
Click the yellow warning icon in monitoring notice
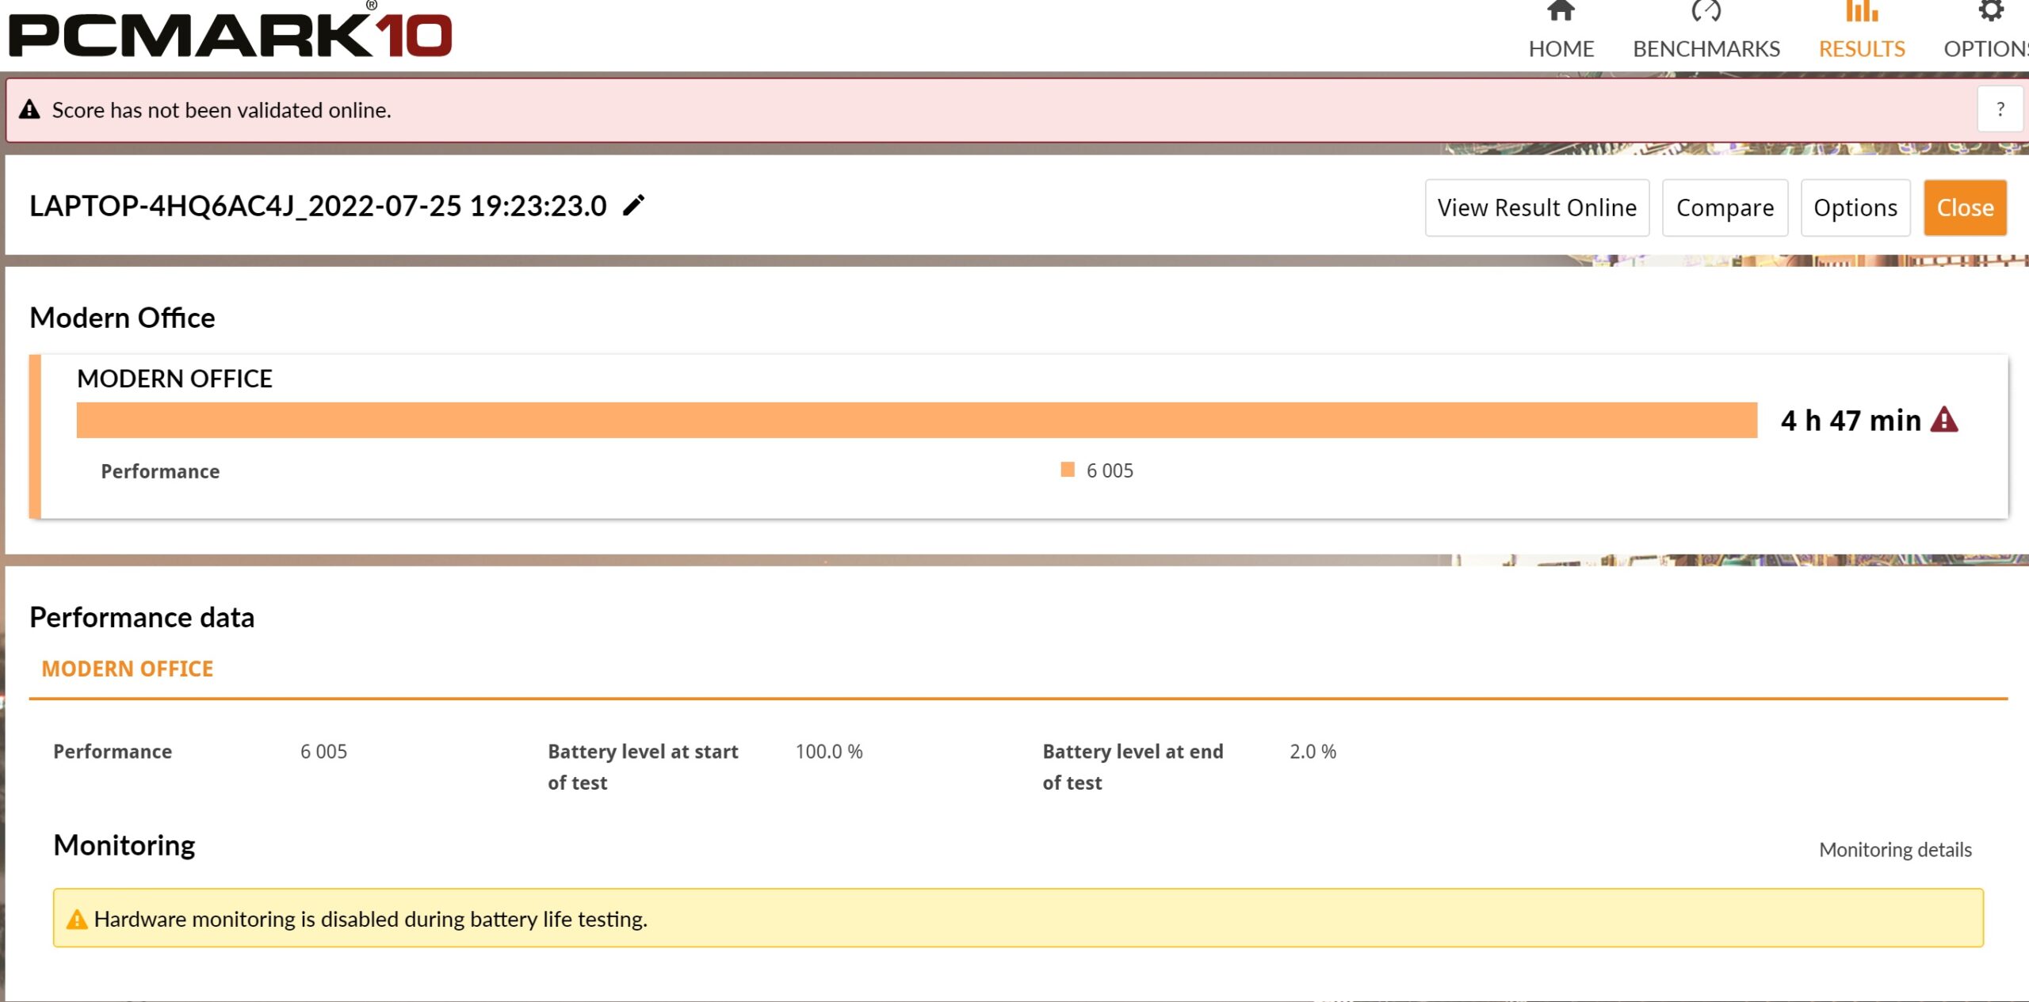(x=77, y=919)
